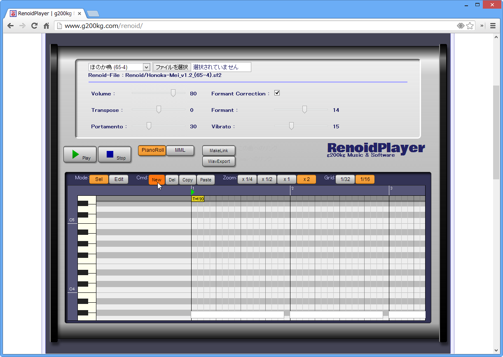Open the browser home page
Viewport: 503px width, 357px height.
click(47, 26)
